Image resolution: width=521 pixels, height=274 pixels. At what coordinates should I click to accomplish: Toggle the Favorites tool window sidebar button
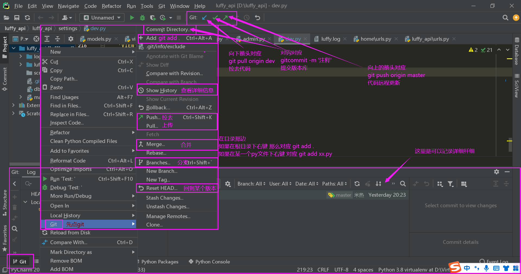point(5,238)
